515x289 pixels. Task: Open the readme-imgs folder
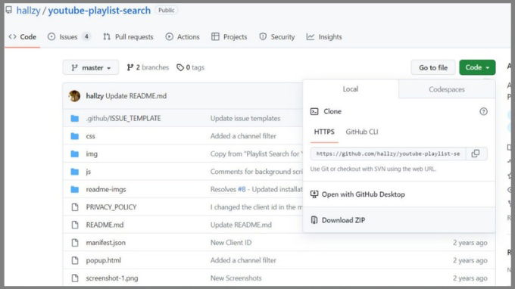click(x=106, y=189)
